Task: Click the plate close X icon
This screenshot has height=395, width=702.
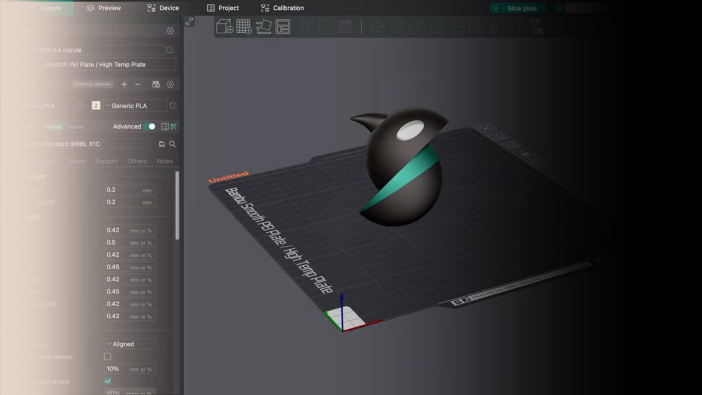Action: click(486, 129)
